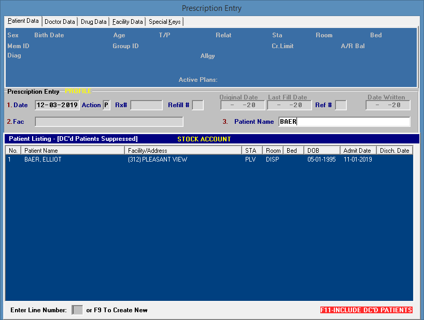Click the Disch. Date column header

point(394,151)
